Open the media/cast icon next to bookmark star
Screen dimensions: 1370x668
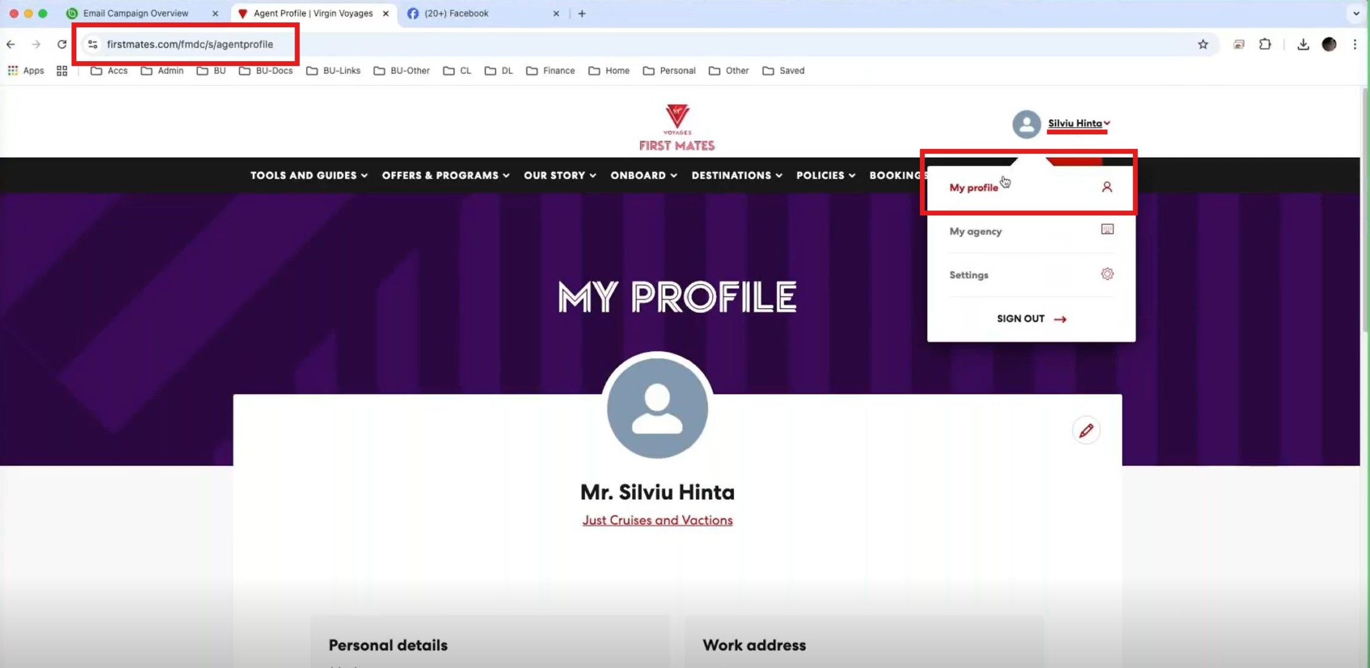tap(1239, 44)
